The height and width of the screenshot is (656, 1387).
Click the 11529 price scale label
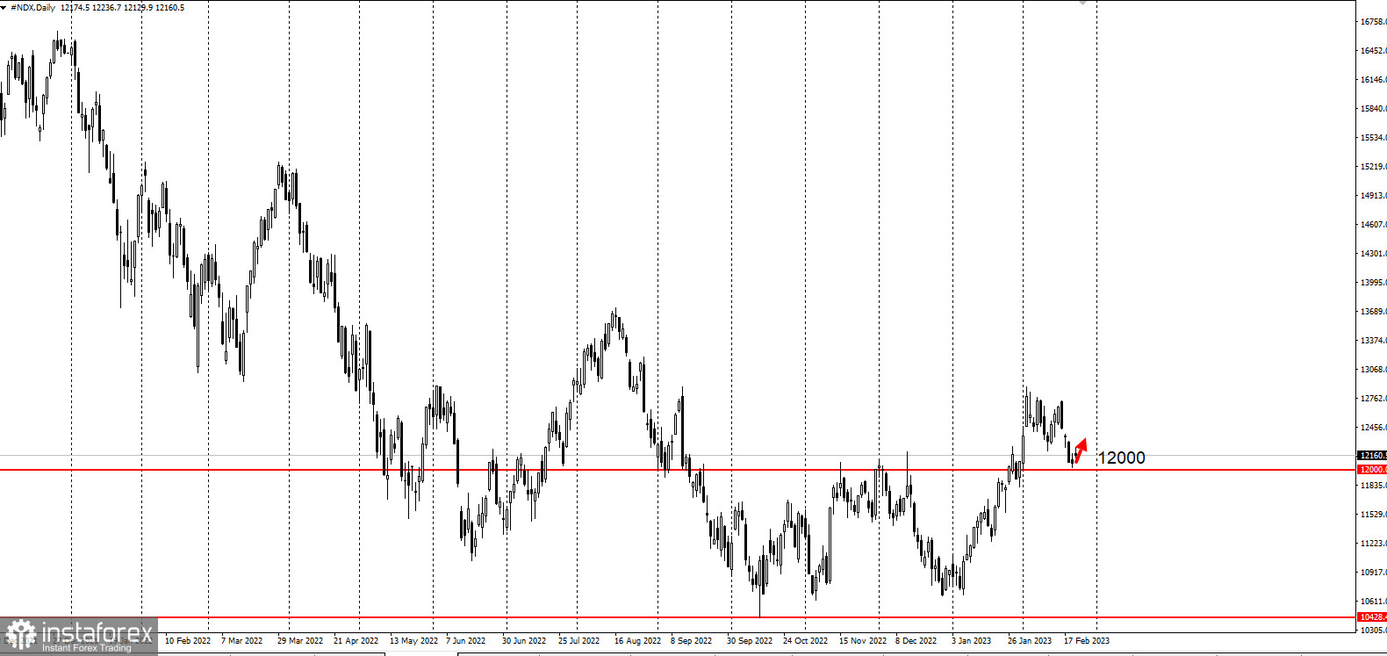[x=1374, y=515]
